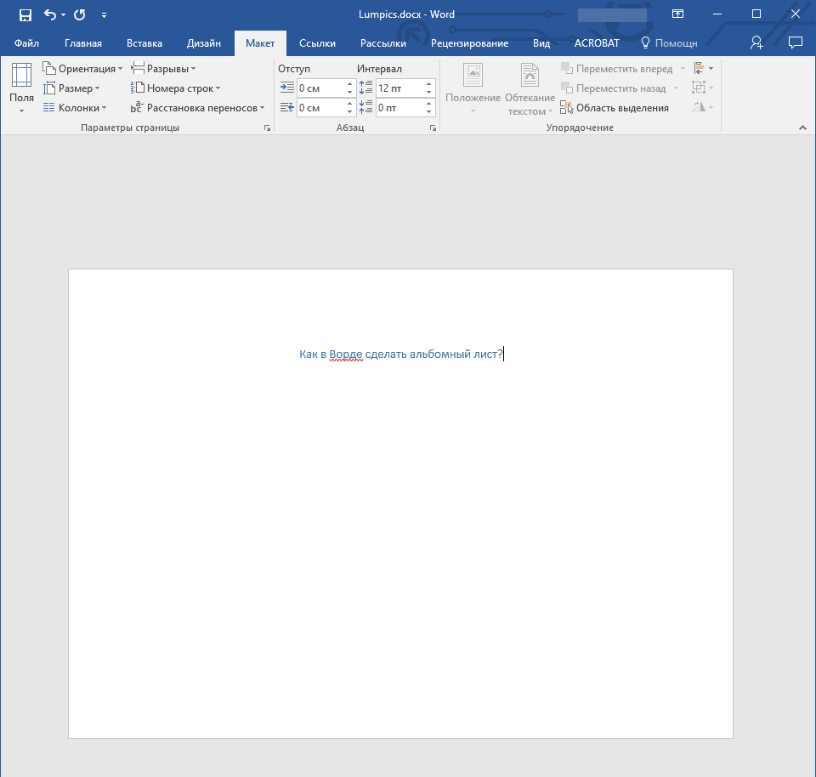Click the Помощник lightbulb help search
This screenshot has height=777, width=816.
tap(669, 43)
